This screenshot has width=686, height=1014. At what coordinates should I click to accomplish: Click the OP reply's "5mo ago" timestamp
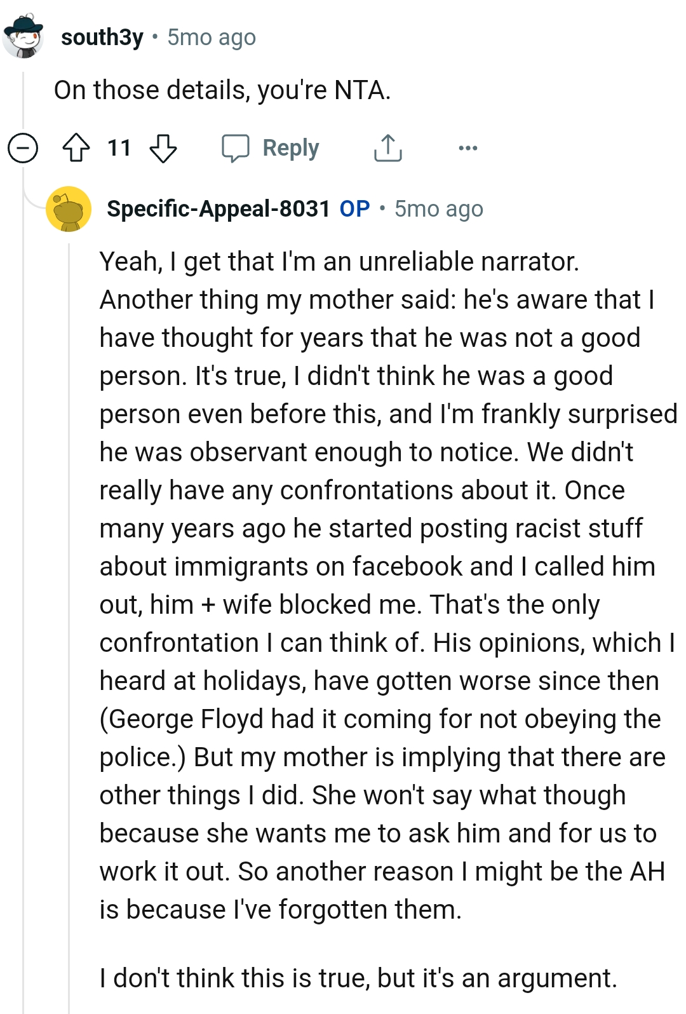coord(439,208)
